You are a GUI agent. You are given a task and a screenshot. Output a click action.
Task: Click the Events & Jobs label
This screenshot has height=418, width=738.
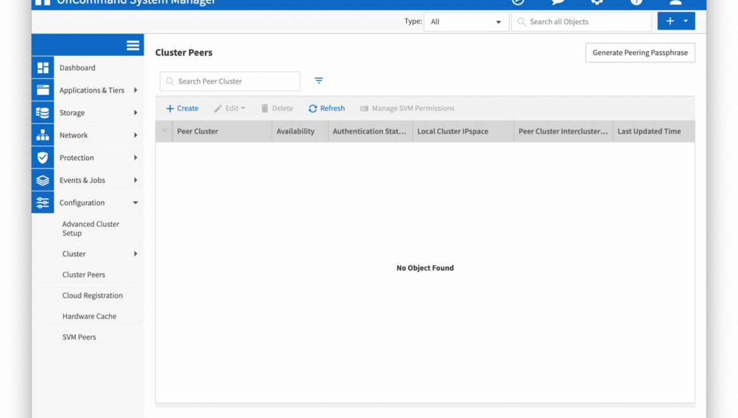tap(83, 180)
